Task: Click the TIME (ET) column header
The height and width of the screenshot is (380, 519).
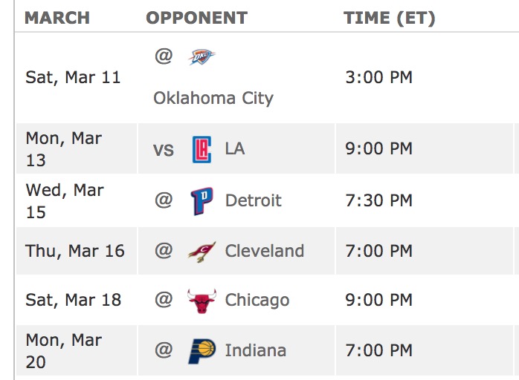Action: 390,18
